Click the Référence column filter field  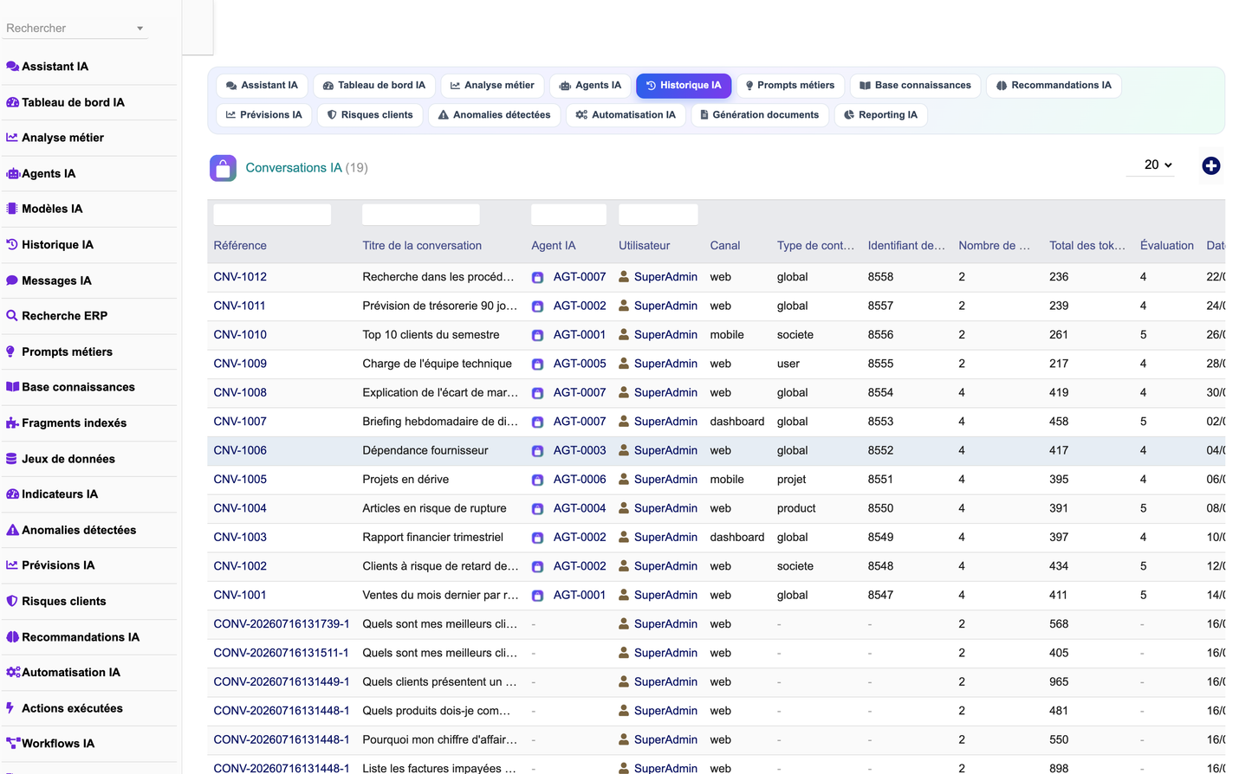[x=272, y=214]
